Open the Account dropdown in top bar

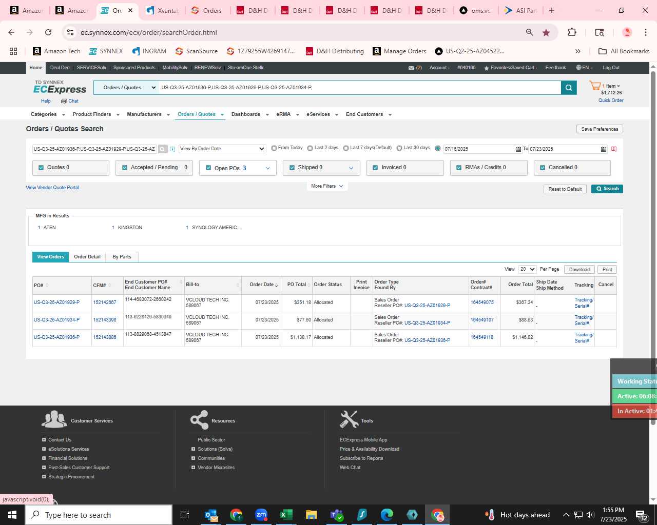click(439, 68)
